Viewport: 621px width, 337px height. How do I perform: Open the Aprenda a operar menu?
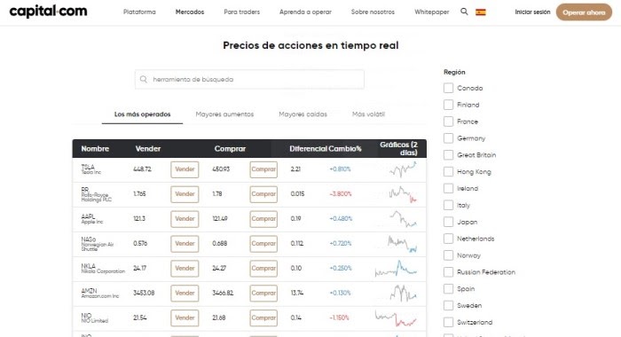[x=305, y=12]
